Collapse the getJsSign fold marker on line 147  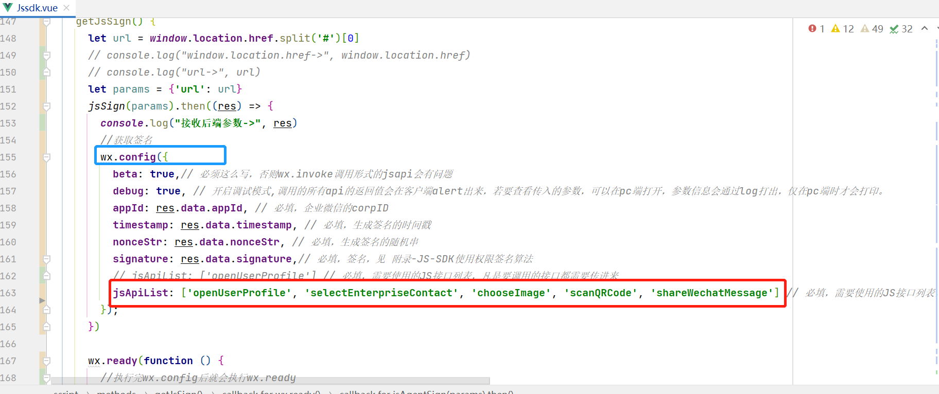click(x=46, y=22)
